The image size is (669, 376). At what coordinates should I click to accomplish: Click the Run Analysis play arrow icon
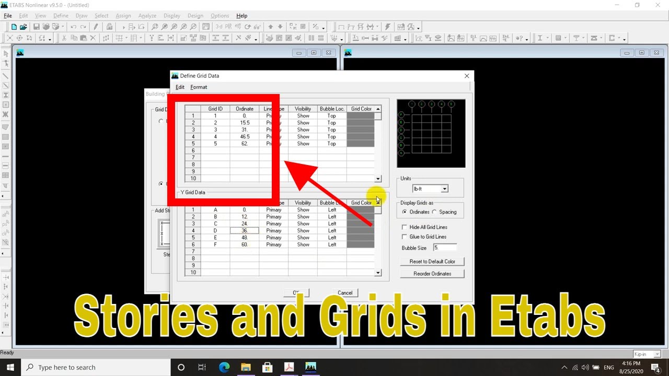click(x=124, y=27)
